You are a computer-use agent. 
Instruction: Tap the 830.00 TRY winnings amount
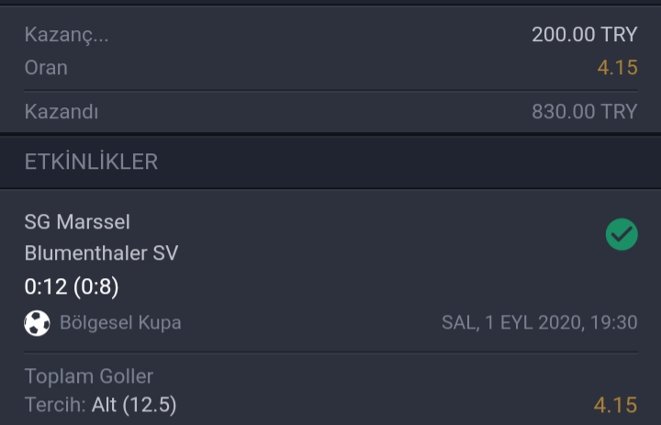(584, 112)
